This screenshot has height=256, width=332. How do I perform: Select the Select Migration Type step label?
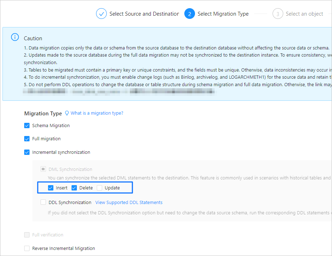pos(223,14)
